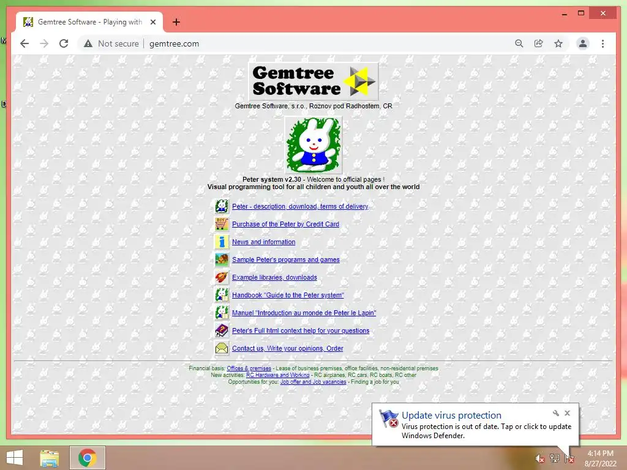This screenshot has width=627, height=470.
Task: Open Peter's Full html context help link
Action: coord(301,330)
